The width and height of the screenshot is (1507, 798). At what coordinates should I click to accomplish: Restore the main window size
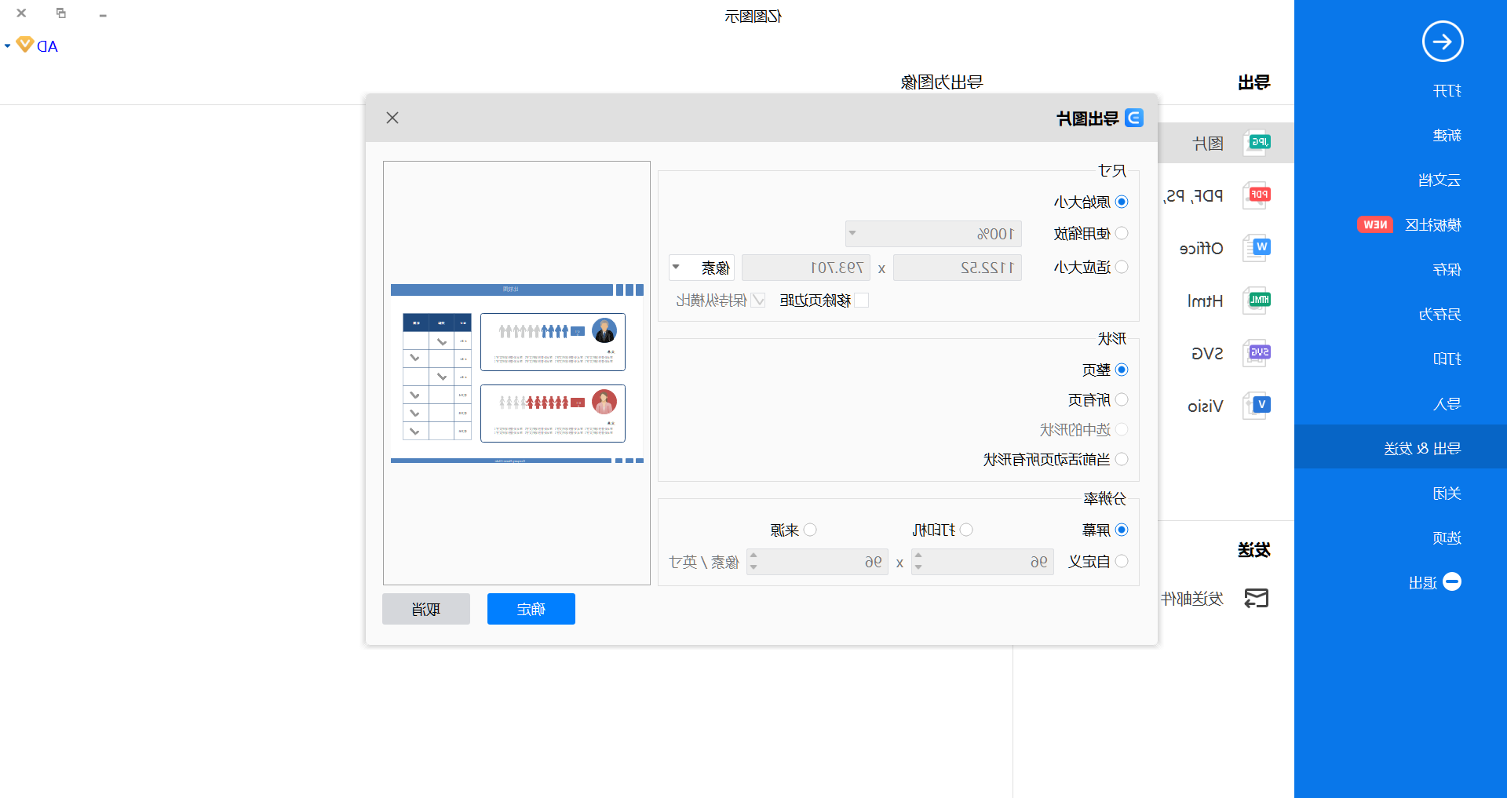pos(61,13)
